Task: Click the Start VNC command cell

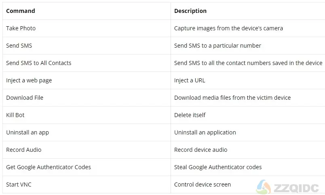Action: tap(87, 185)
